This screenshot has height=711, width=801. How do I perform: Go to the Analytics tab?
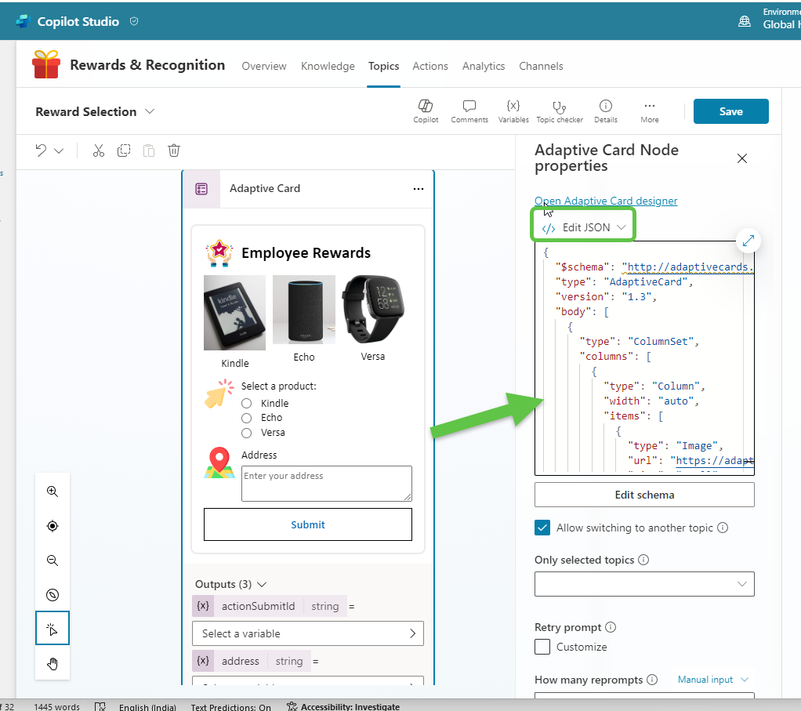[483, 66]
